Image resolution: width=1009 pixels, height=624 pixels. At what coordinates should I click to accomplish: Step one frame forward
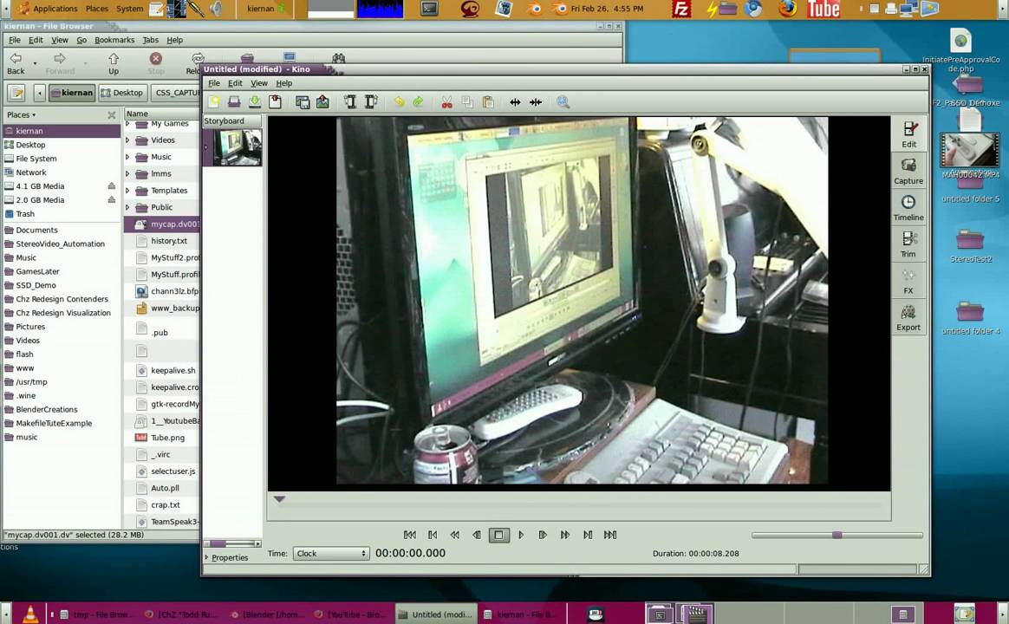point(544,535)
